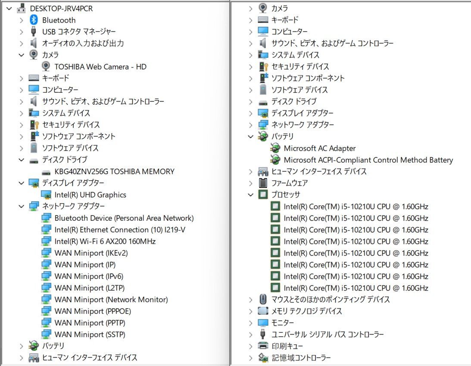Image resolution: width=471 pixels, height=366 pixels.
Task: Expand the モニター category
Action: click(x=250, y=323)
